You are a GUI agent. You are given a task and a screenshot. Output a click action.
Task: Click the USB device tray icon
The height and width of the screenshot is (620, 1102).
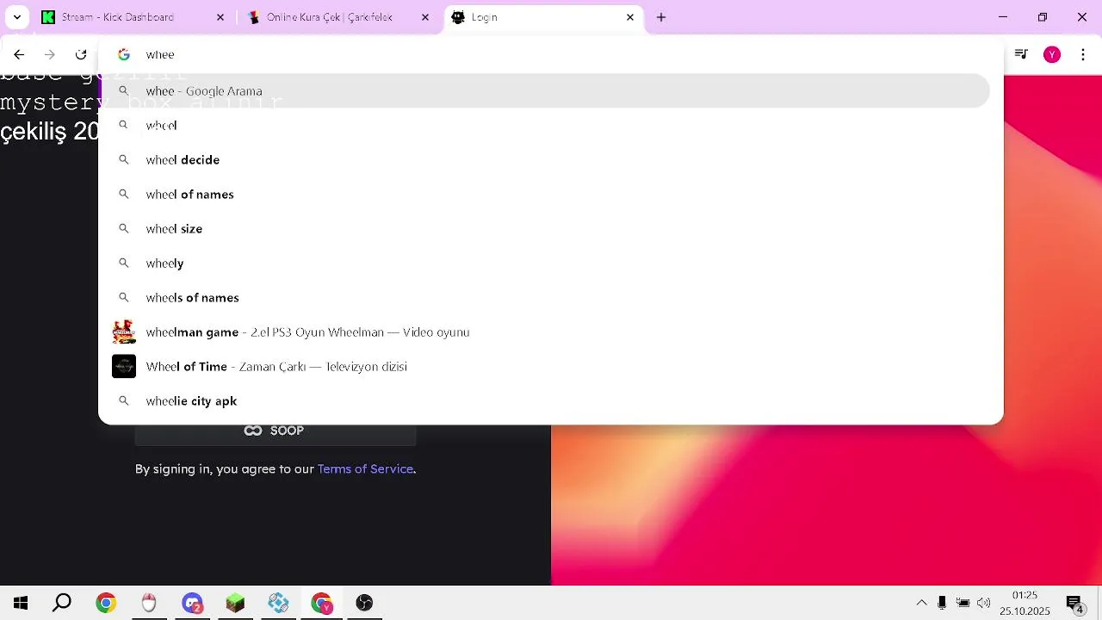click(942, 603)
